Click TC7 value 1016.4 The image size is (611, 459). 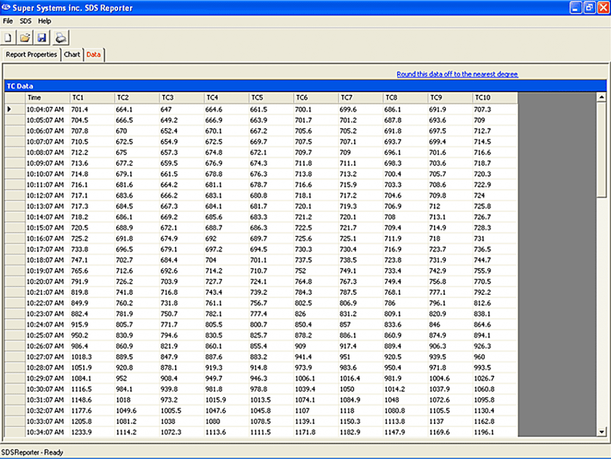coord(350,378)
